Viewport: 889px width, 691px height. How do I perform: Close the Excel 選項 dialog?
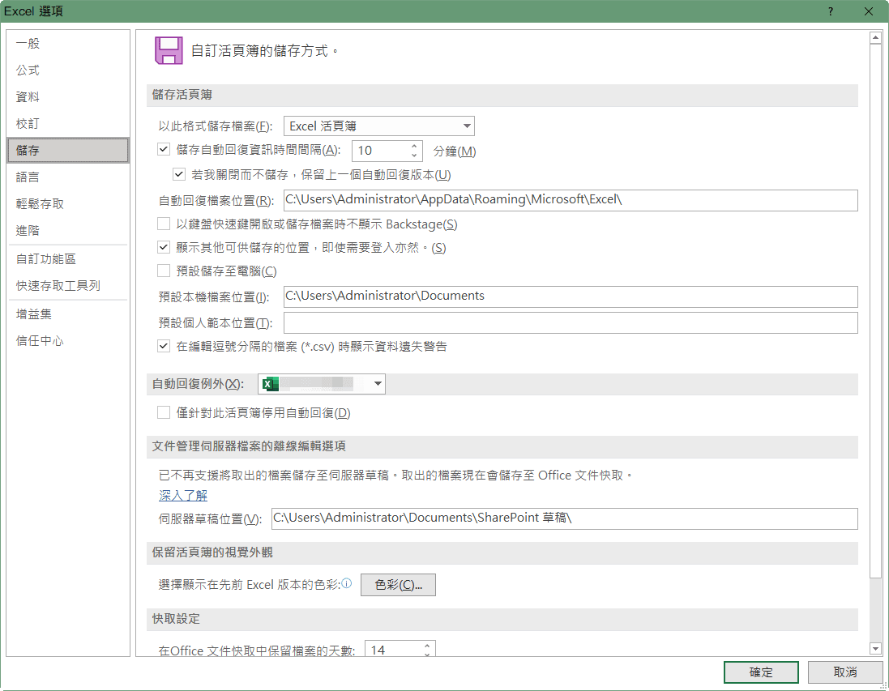[868, 11]
